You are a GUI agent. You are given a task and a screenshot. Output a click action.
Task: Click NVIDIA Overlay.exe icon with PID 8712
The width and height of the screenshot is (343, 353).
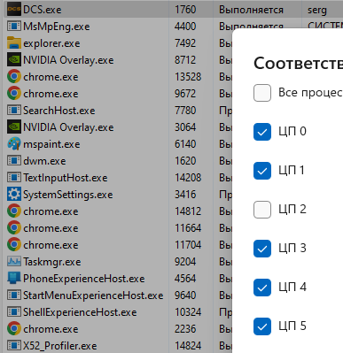[14, 60]
